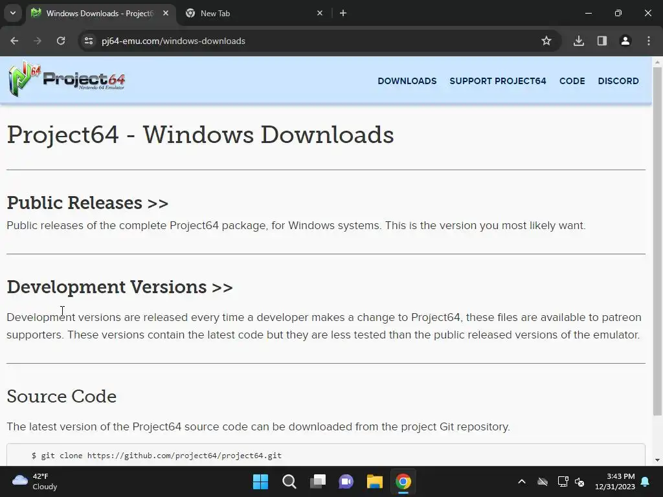Bookmark this page with star icon

546,41
